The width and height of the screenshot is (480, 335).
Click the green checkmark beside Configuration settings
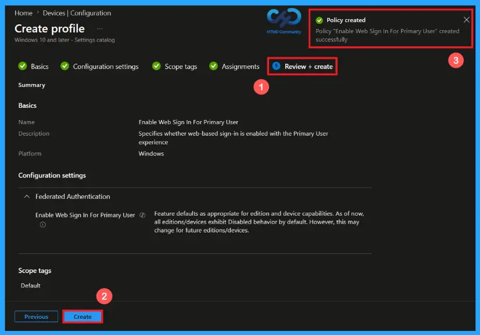(65, 66)
